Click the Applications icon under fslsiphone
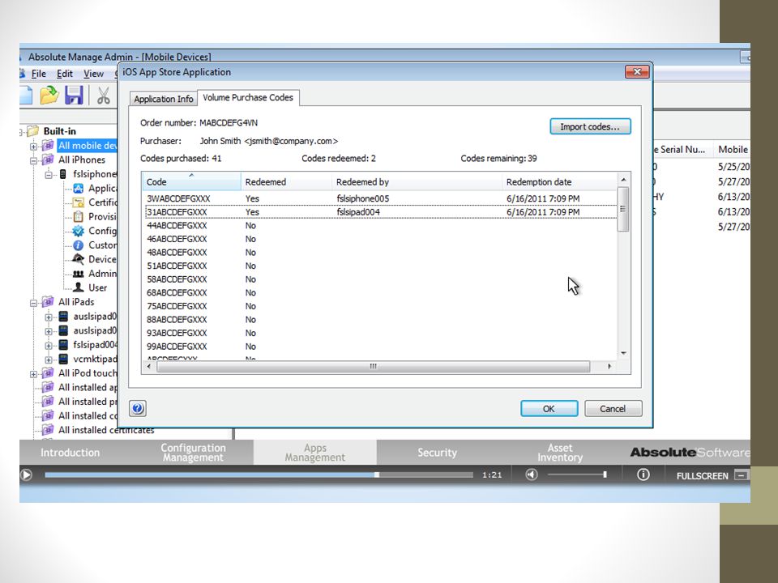 79,189
